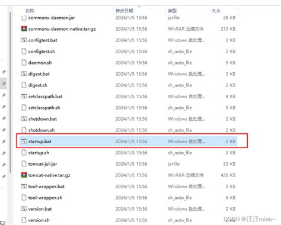The image size is (281, 225).
Task: Click the startup.sh file icon
Action: click(24, 153)
